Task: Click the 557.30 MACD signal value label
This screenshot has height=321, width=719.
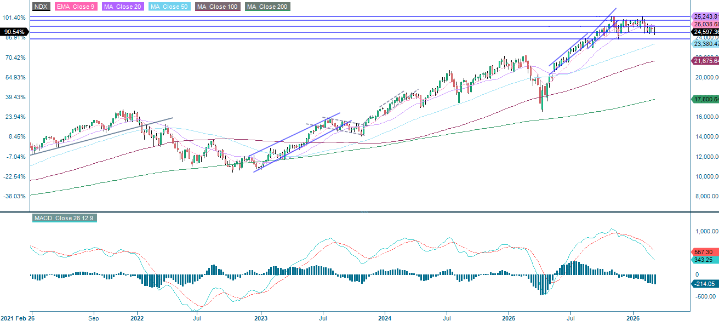Action: (x=705, y=251)
